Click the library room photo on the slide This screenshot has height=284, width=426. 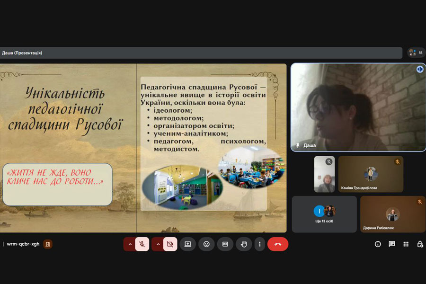pyautogui.click(x=183, y=187)
